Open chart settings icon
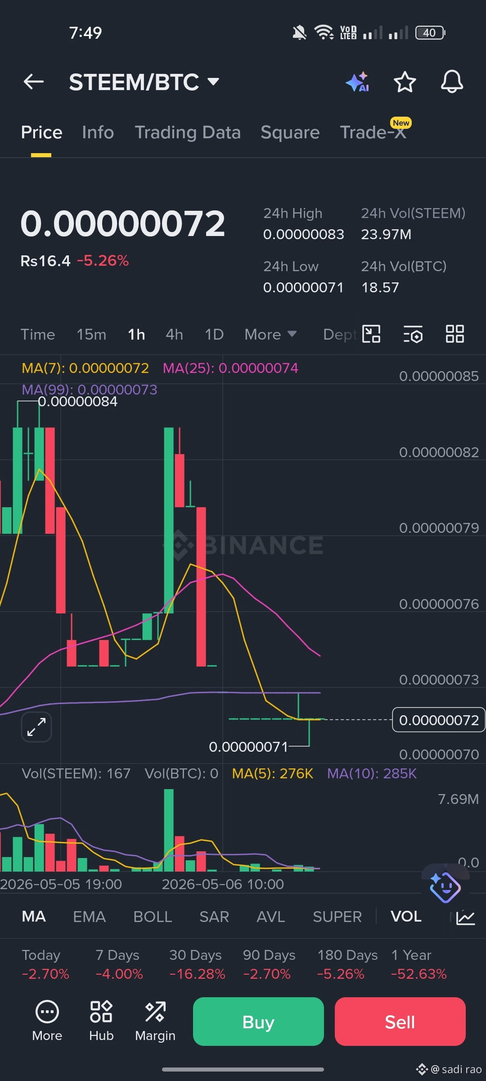Image resolution: width=486 pixels, height=1081 pixels. [413, 334]
